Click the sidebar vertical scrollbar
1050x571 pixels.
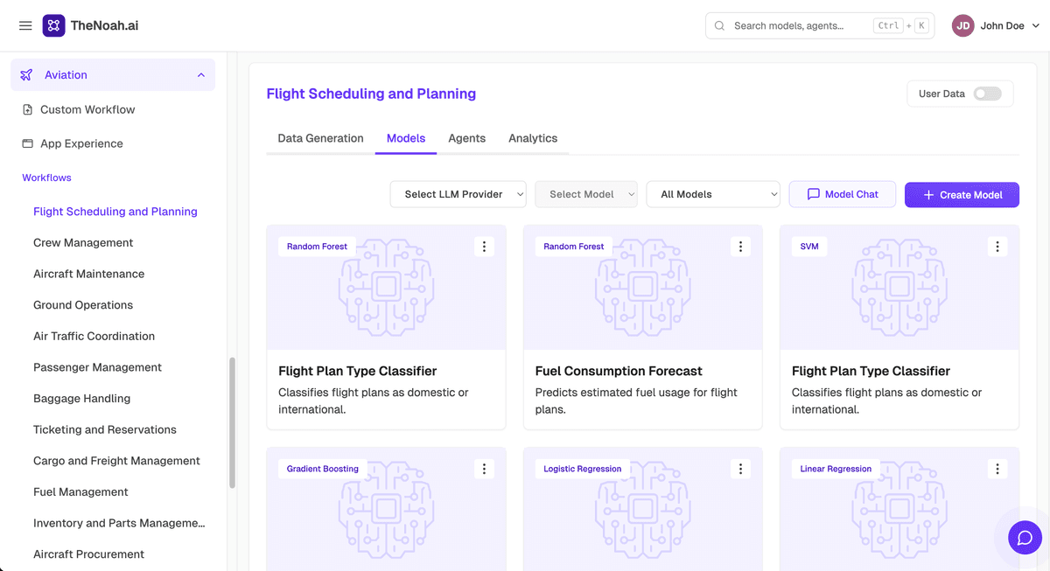[x=232, y=421]
